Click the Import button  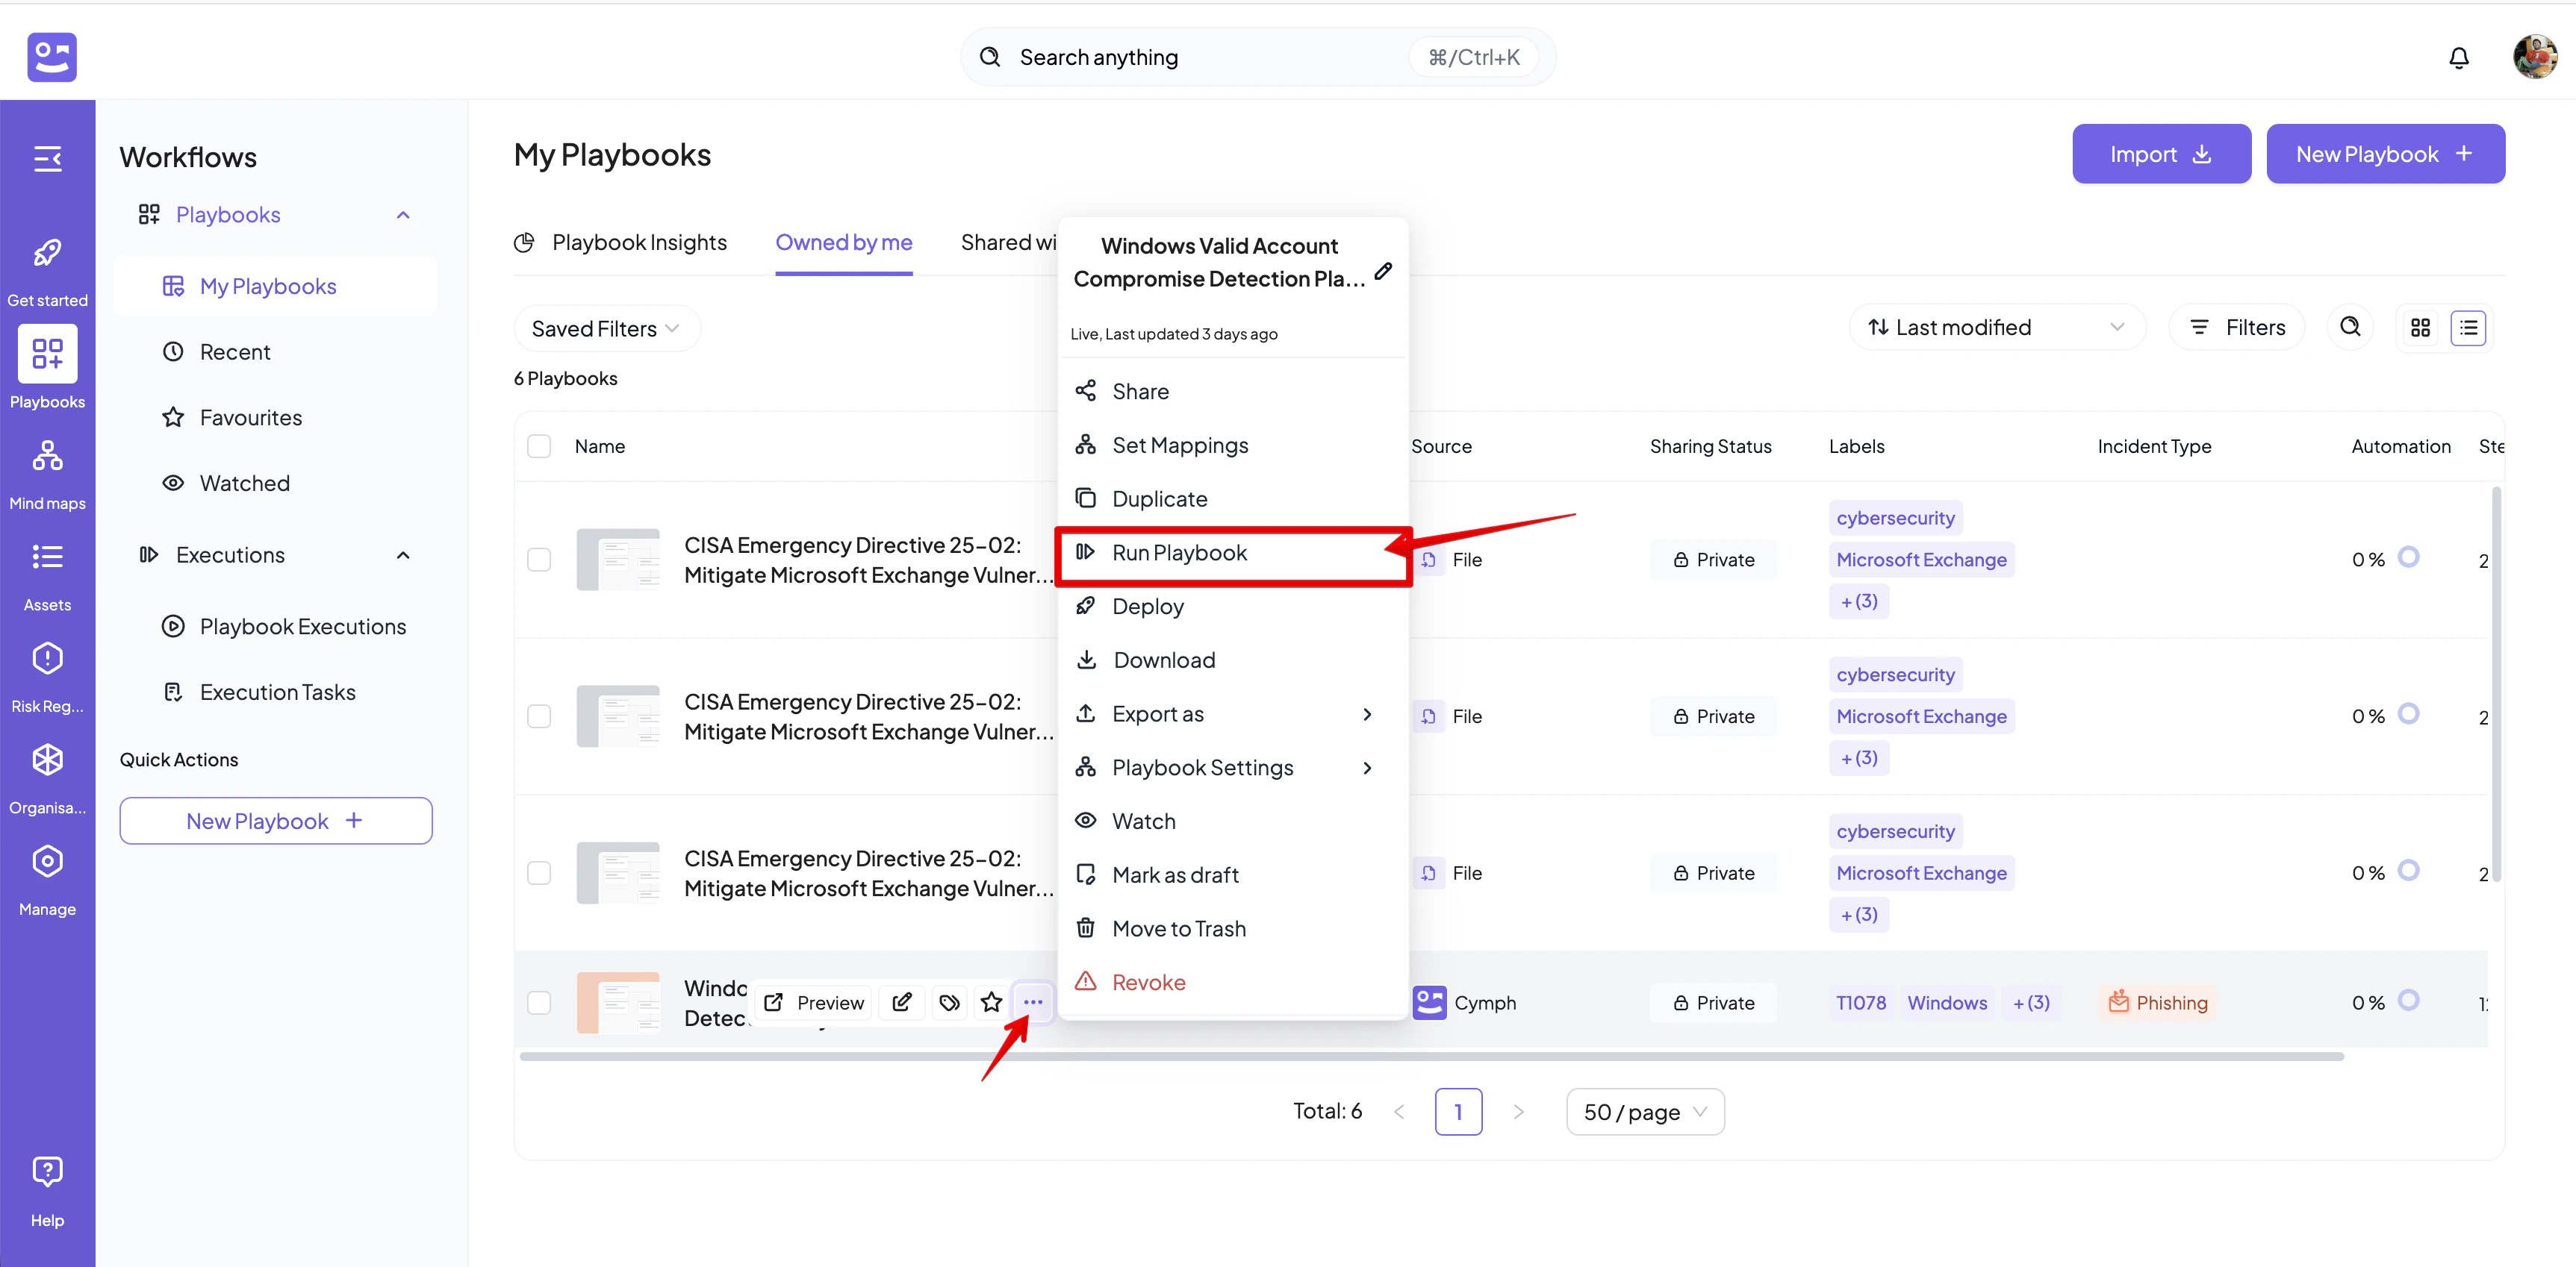tap(2160, 155)
